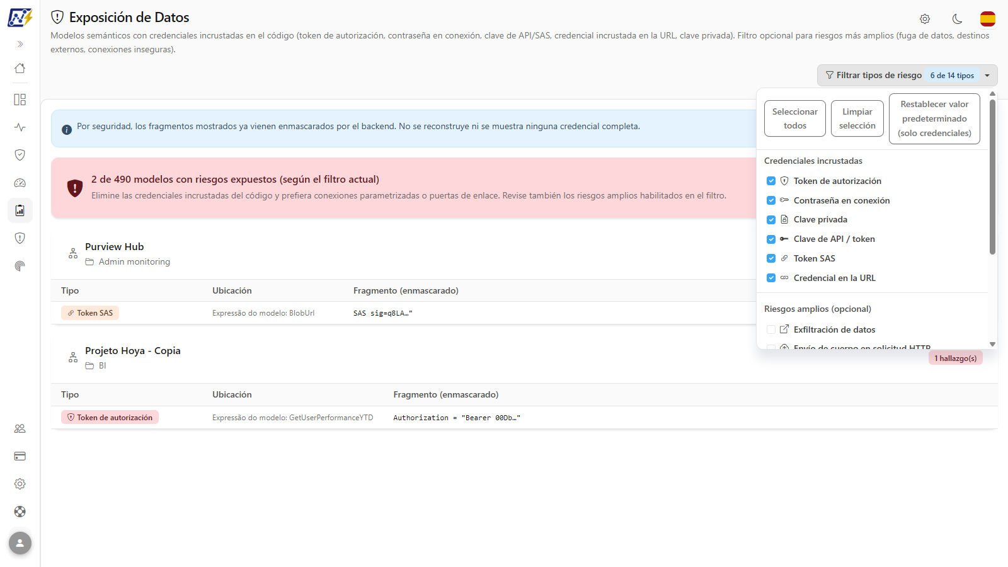The width and height of the screenshot is (1008, 567).
Task: Click the filter list scrollbar up arrow
Action: (x=993, y=93)
